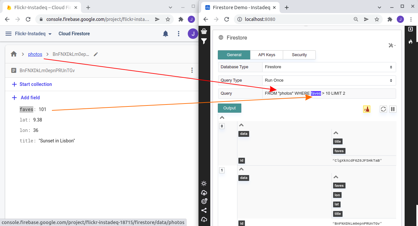Open the Firebase account avatar in console header
The height and width of the screenshot is (226, 418).
point(193,33)
